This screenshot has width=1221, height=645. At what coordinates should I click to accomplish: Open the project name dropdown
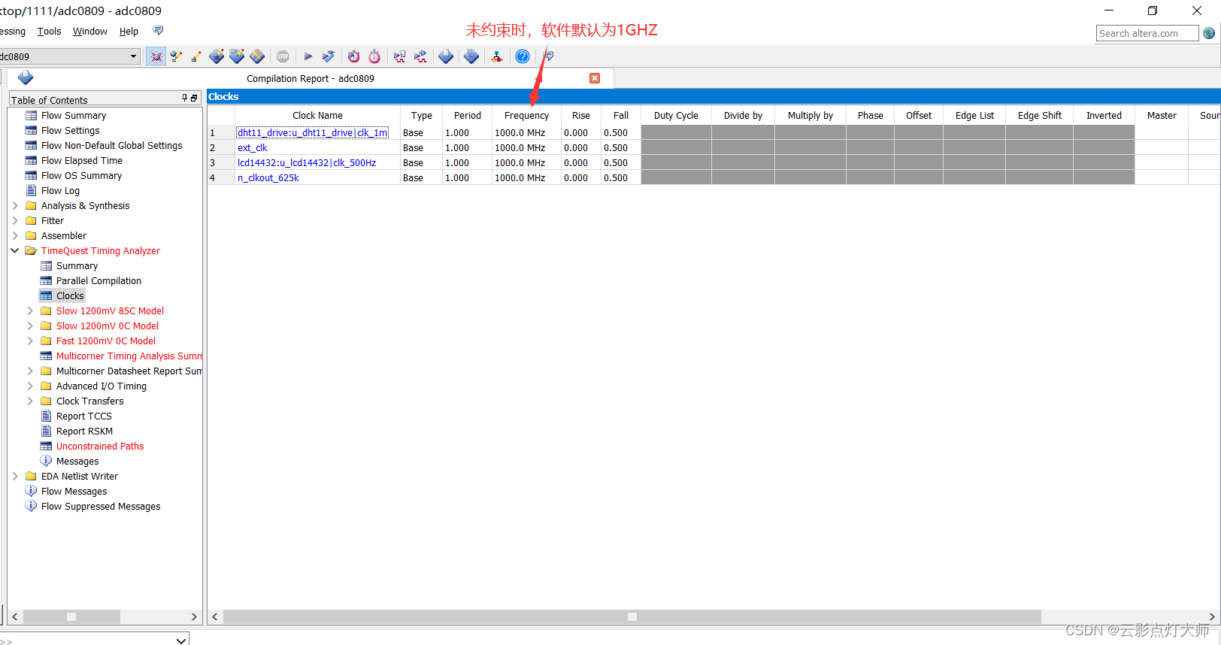coord(134,56)
